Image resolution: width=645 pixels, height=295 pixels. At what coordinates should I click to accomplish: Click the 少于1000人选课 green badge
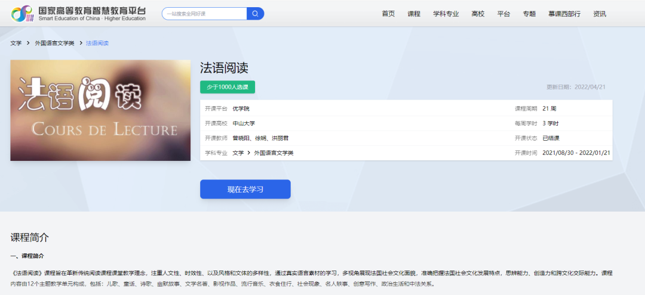tap(228, 87)
